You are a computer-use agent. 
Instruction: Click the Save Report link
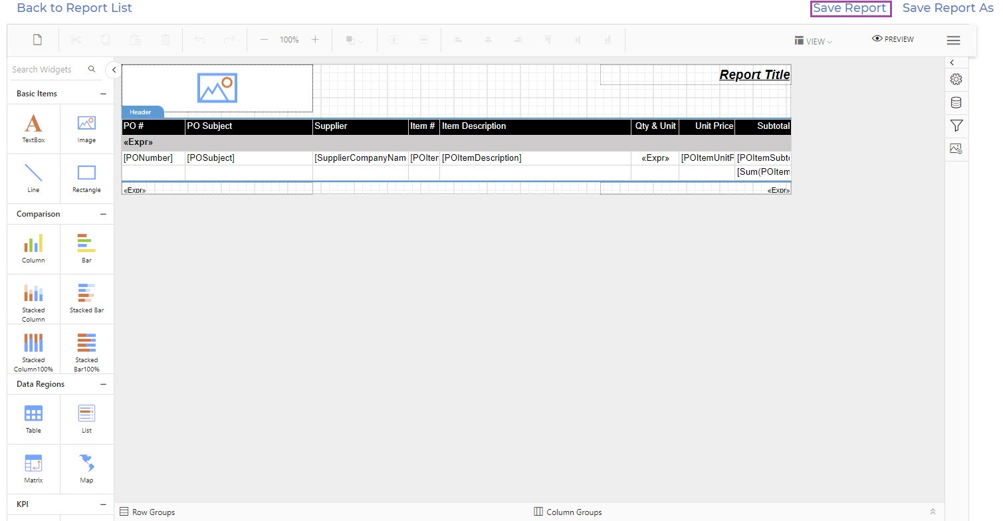850,8
